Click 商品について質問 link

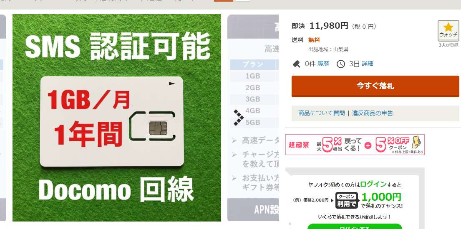point(321,113)
